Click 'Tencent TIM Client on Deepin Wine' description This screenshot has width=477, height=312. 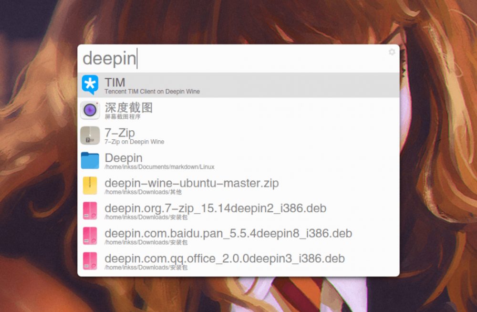click(152, 92)
